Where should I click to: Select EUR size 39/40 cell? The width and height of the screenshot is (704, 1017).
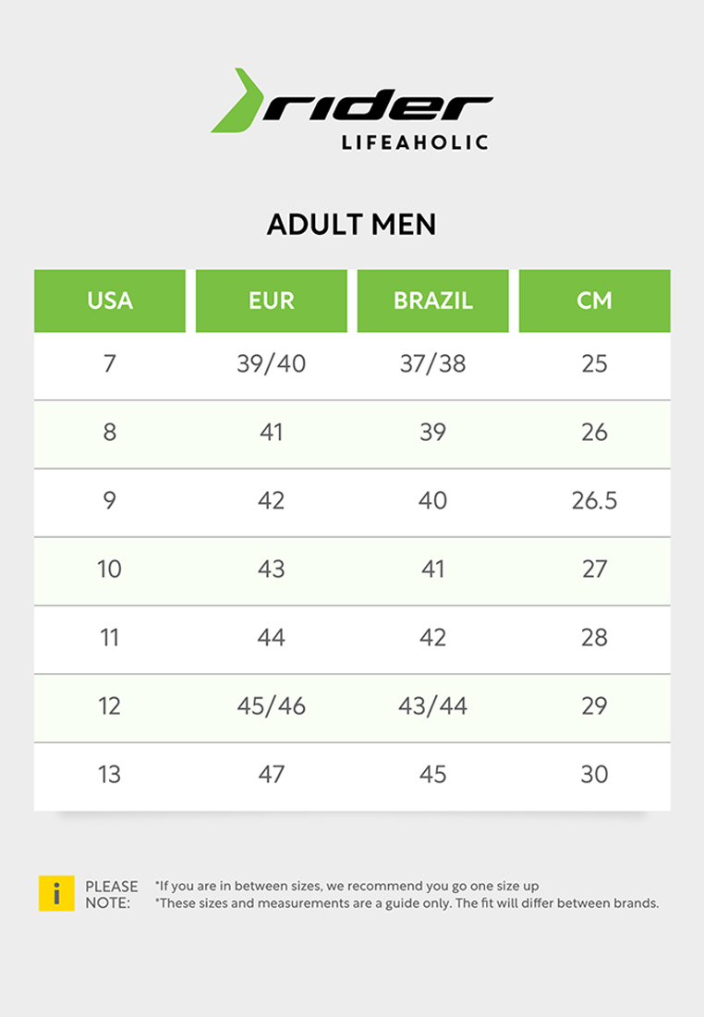[272, 363]
